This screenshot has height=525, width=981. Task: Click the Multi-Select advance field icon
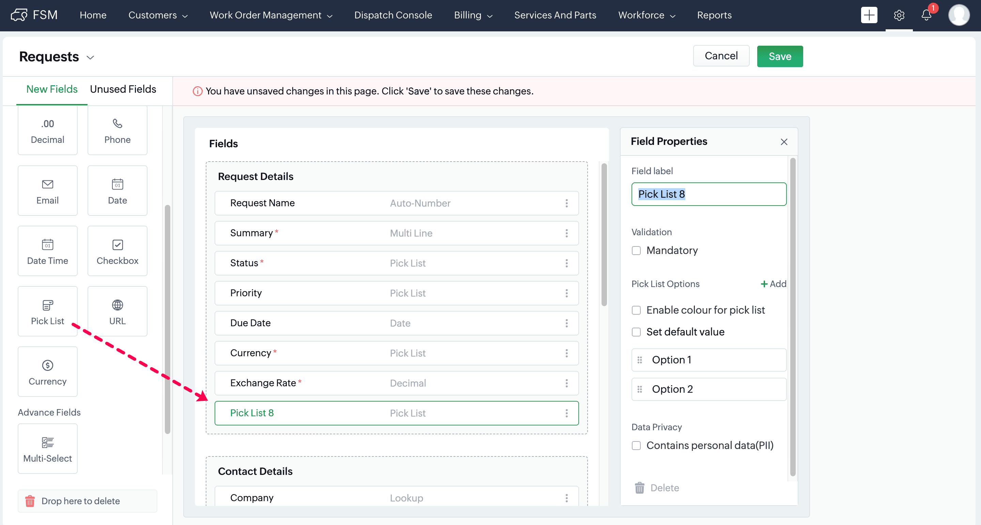pos(47,442)
